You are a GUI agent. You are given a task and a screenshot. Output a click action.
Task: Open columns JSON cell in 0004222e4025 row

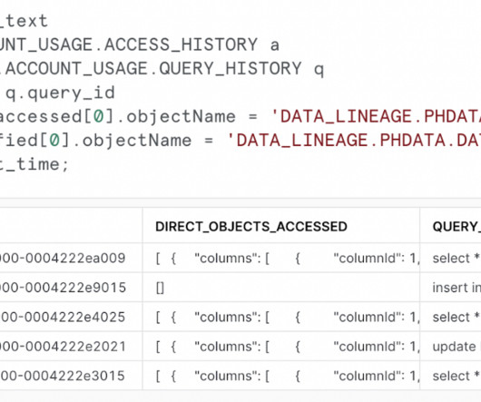[281, 317]
